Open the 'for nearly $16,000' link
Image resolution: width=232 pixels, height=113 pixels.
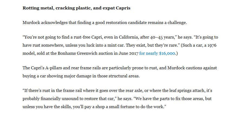point(157,53)
